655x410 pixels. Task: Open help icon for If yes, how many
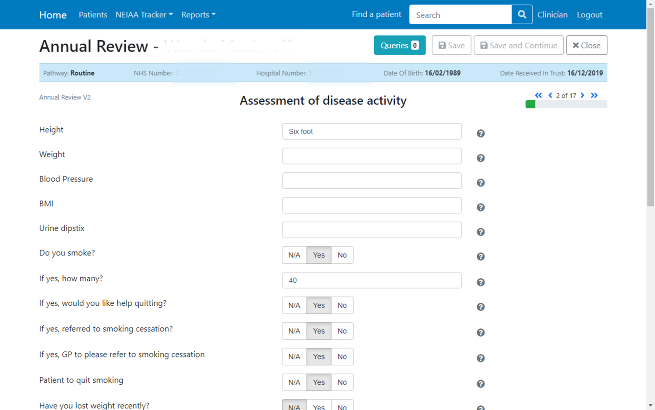[481, 282]
